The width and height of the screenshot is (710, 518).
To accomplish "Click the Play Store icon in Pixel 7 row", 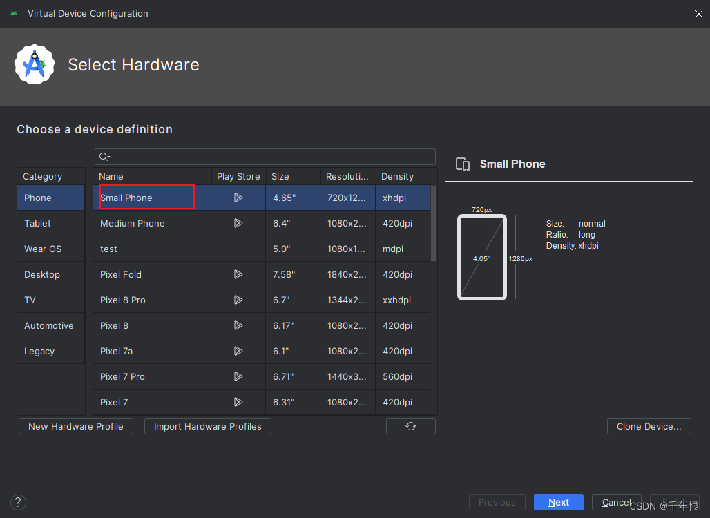I will 238,402.
